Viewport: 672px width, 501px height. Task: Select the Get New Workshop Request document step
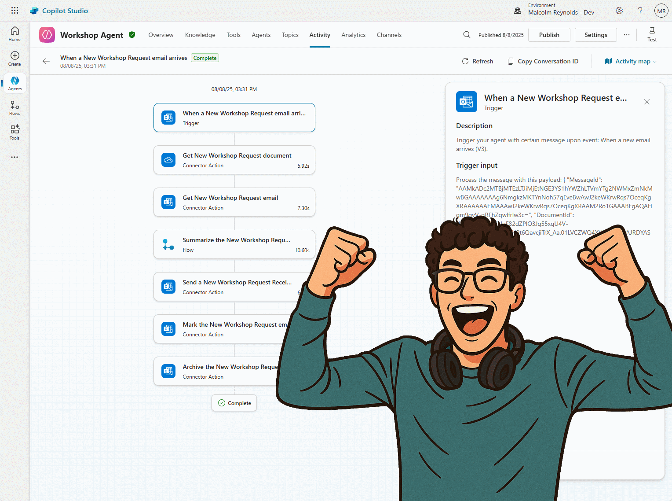click(x=234, y=160)
